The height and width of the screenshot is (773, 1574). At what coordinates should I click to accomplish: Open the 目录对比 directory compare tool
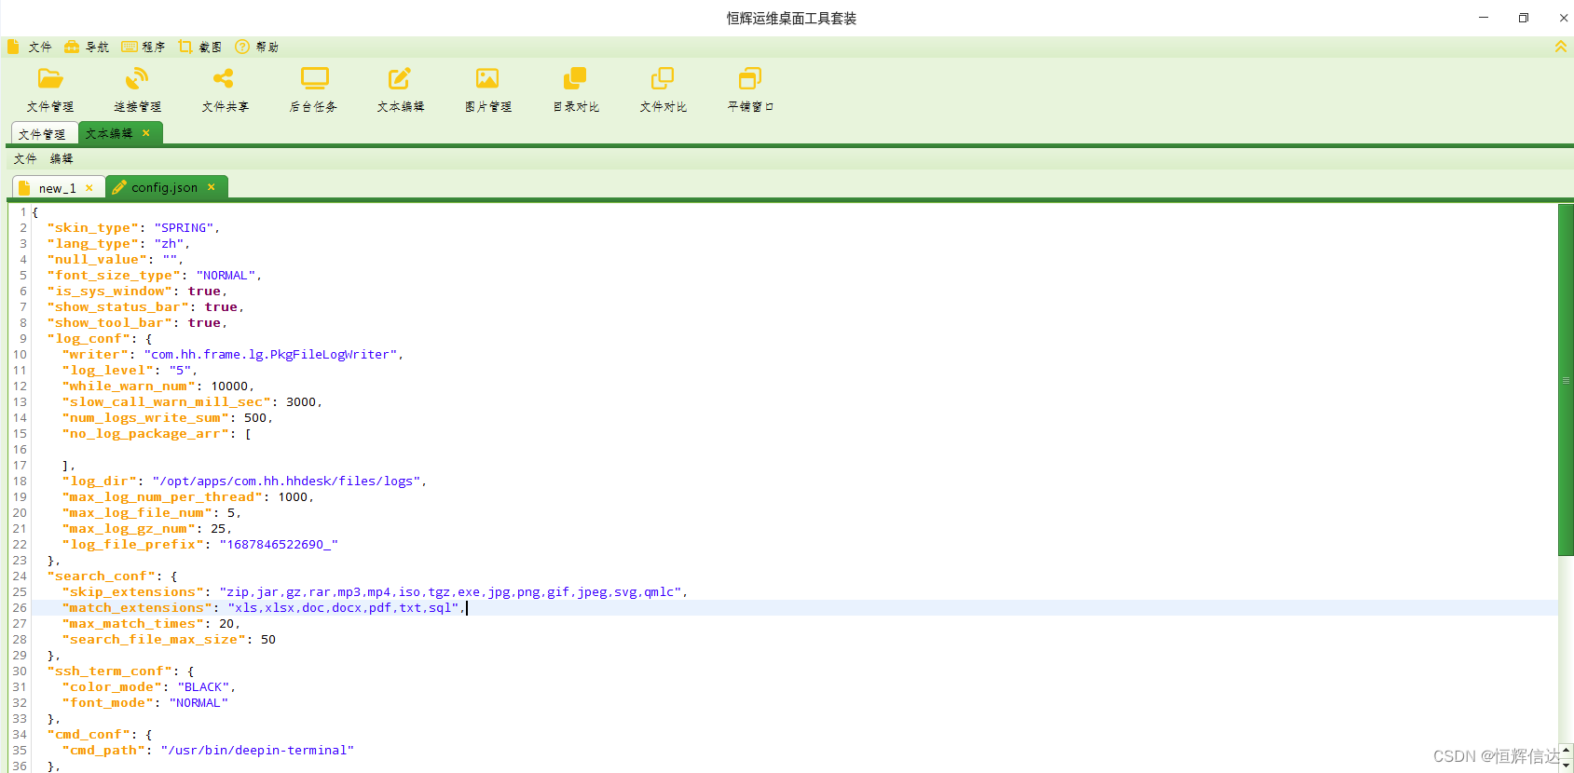[x=576, y=90]
